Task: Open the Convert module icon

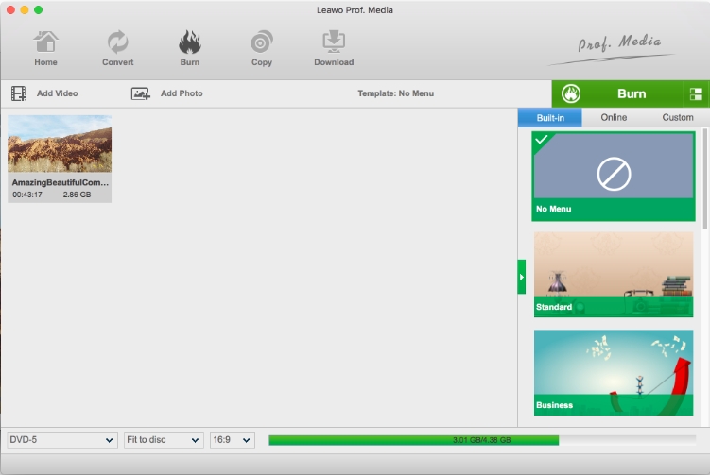Action: tap(118, 42)
